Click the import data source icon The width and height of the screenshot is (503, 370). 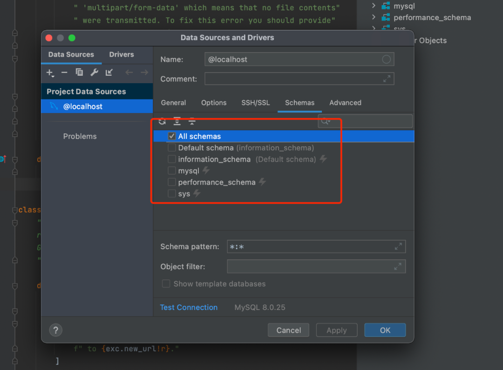[x=109, y=73]
